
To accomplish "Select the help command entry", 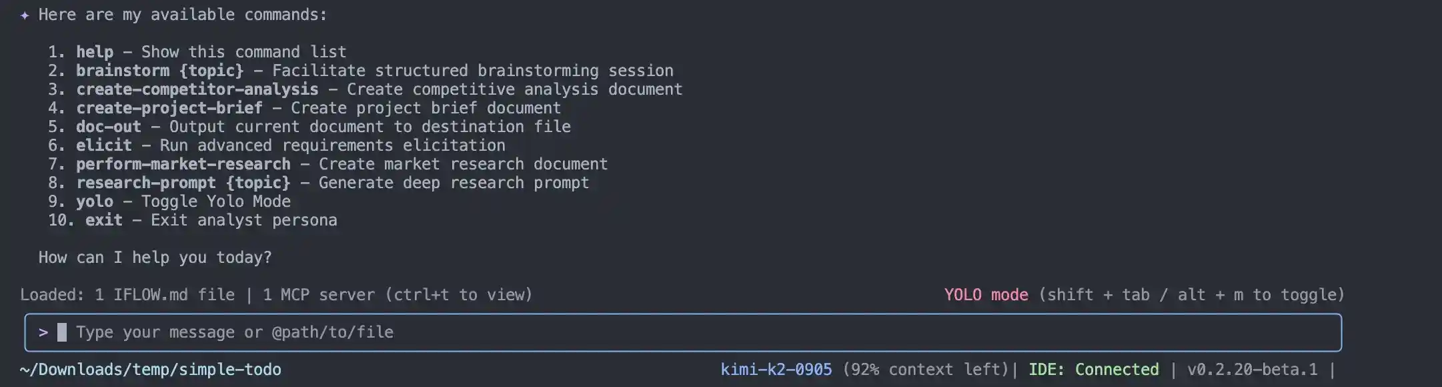I will point(94,52).
